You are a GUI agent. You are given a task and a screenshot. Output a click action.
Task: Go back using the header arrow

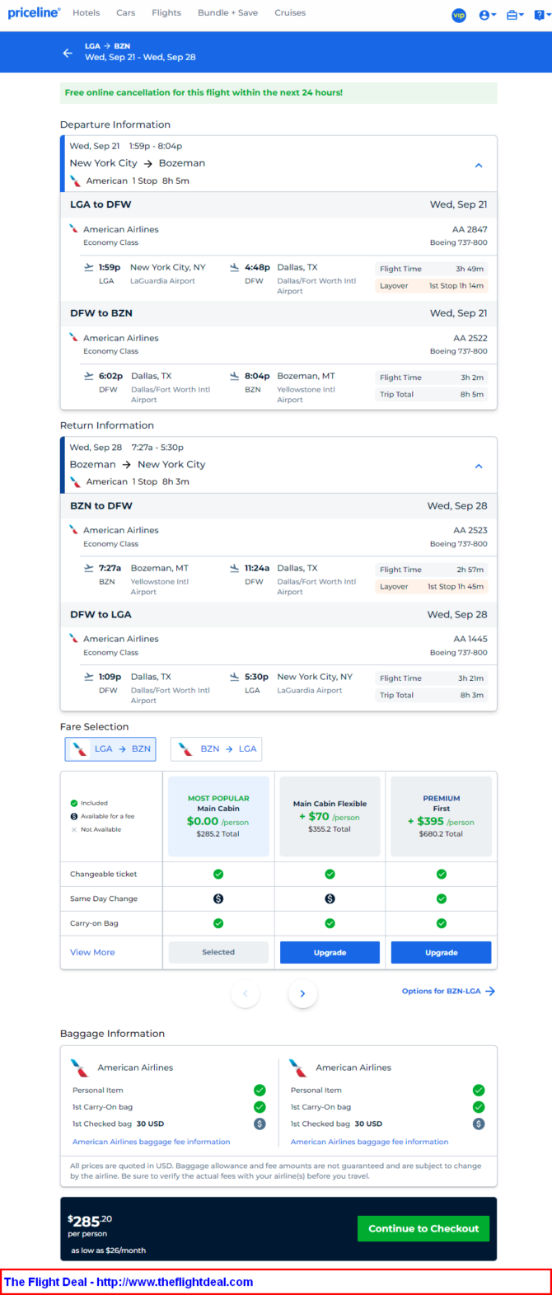(x=68, y=53)
